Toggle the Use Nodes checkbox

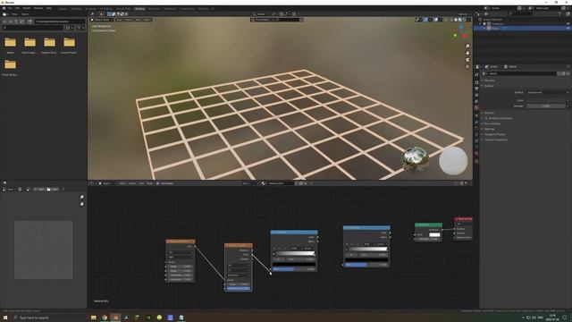coord(157,183)
